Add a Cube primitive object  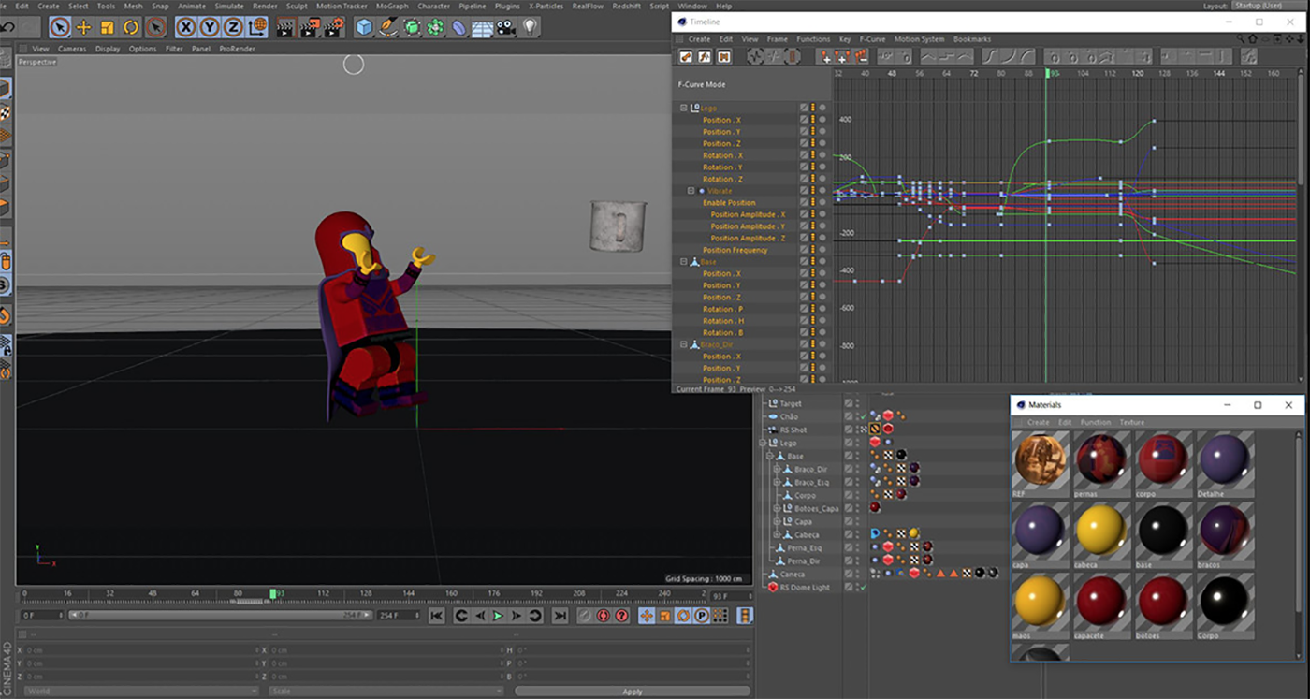coord(364,27)
